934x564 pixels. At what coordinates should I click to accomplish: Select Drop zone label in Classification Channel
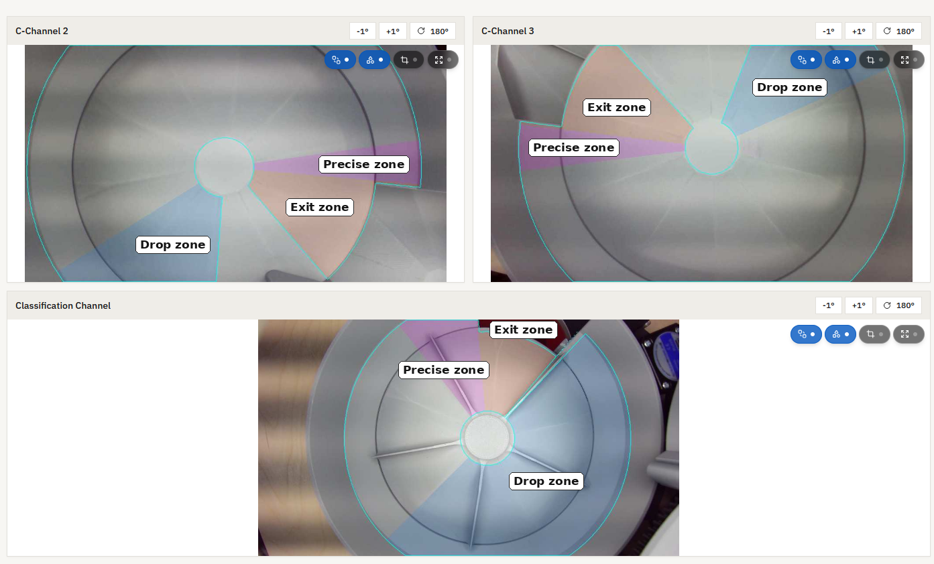click(546, 481)
